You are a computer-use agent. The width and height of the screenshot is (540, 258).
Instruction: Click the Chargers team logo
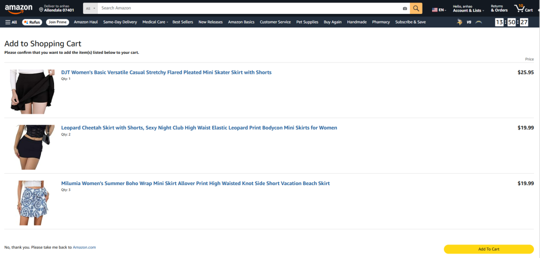tap(478, 22)
